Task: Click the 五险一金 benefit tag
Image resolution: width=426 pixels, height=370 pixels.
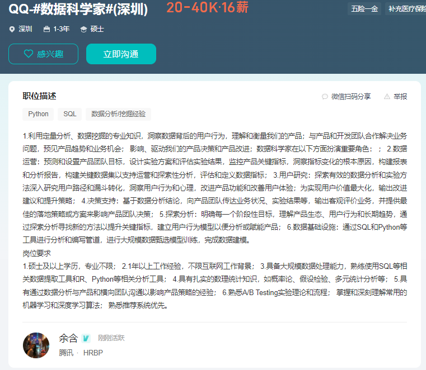Action: 364,9
